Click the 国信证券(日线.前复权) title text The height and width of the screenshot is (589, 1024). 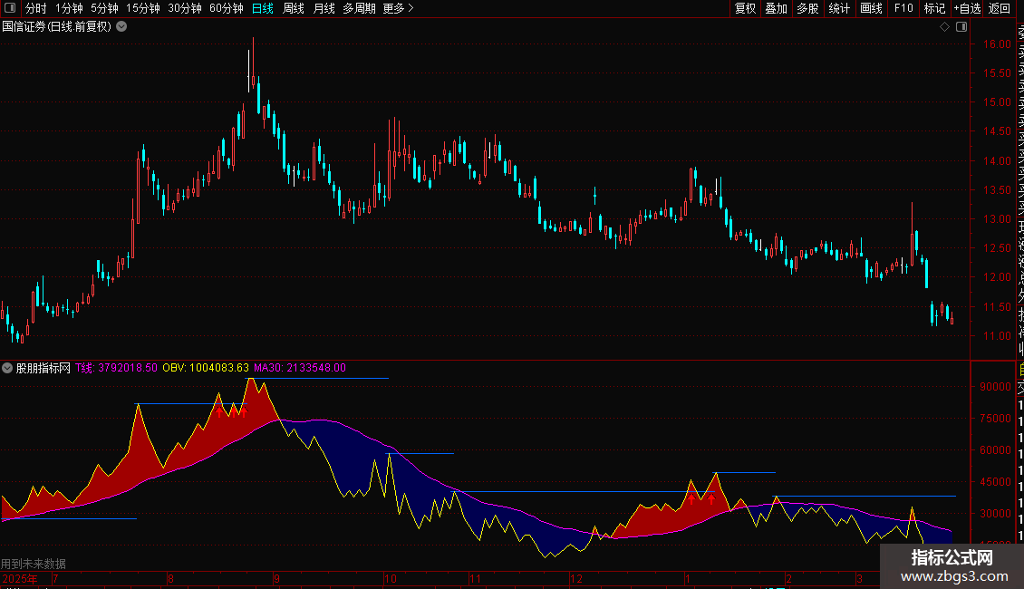click(x=57, y=27)
